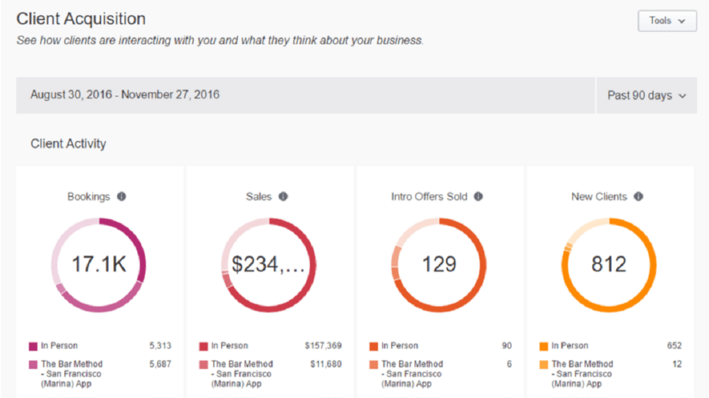The height and width of the screenshot is (398, 709).
Task: Open the Past 90 days time filter
Action: pyautogui.click(x=645, y=95)
